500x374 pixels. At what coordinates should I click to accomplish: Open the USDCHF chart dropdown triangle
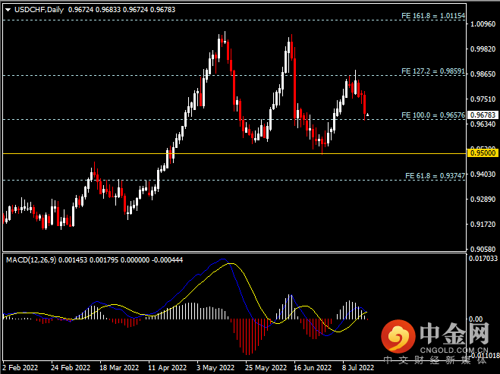tap(8, 10)
